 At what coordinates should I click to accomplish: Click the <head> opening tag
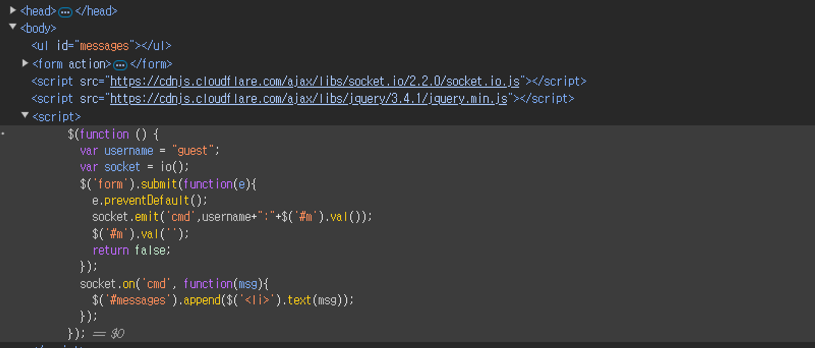click(x=38, y=11)
